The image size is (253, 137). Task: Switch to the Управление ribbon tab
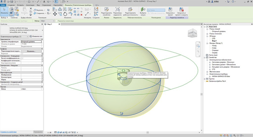(46, 5)
